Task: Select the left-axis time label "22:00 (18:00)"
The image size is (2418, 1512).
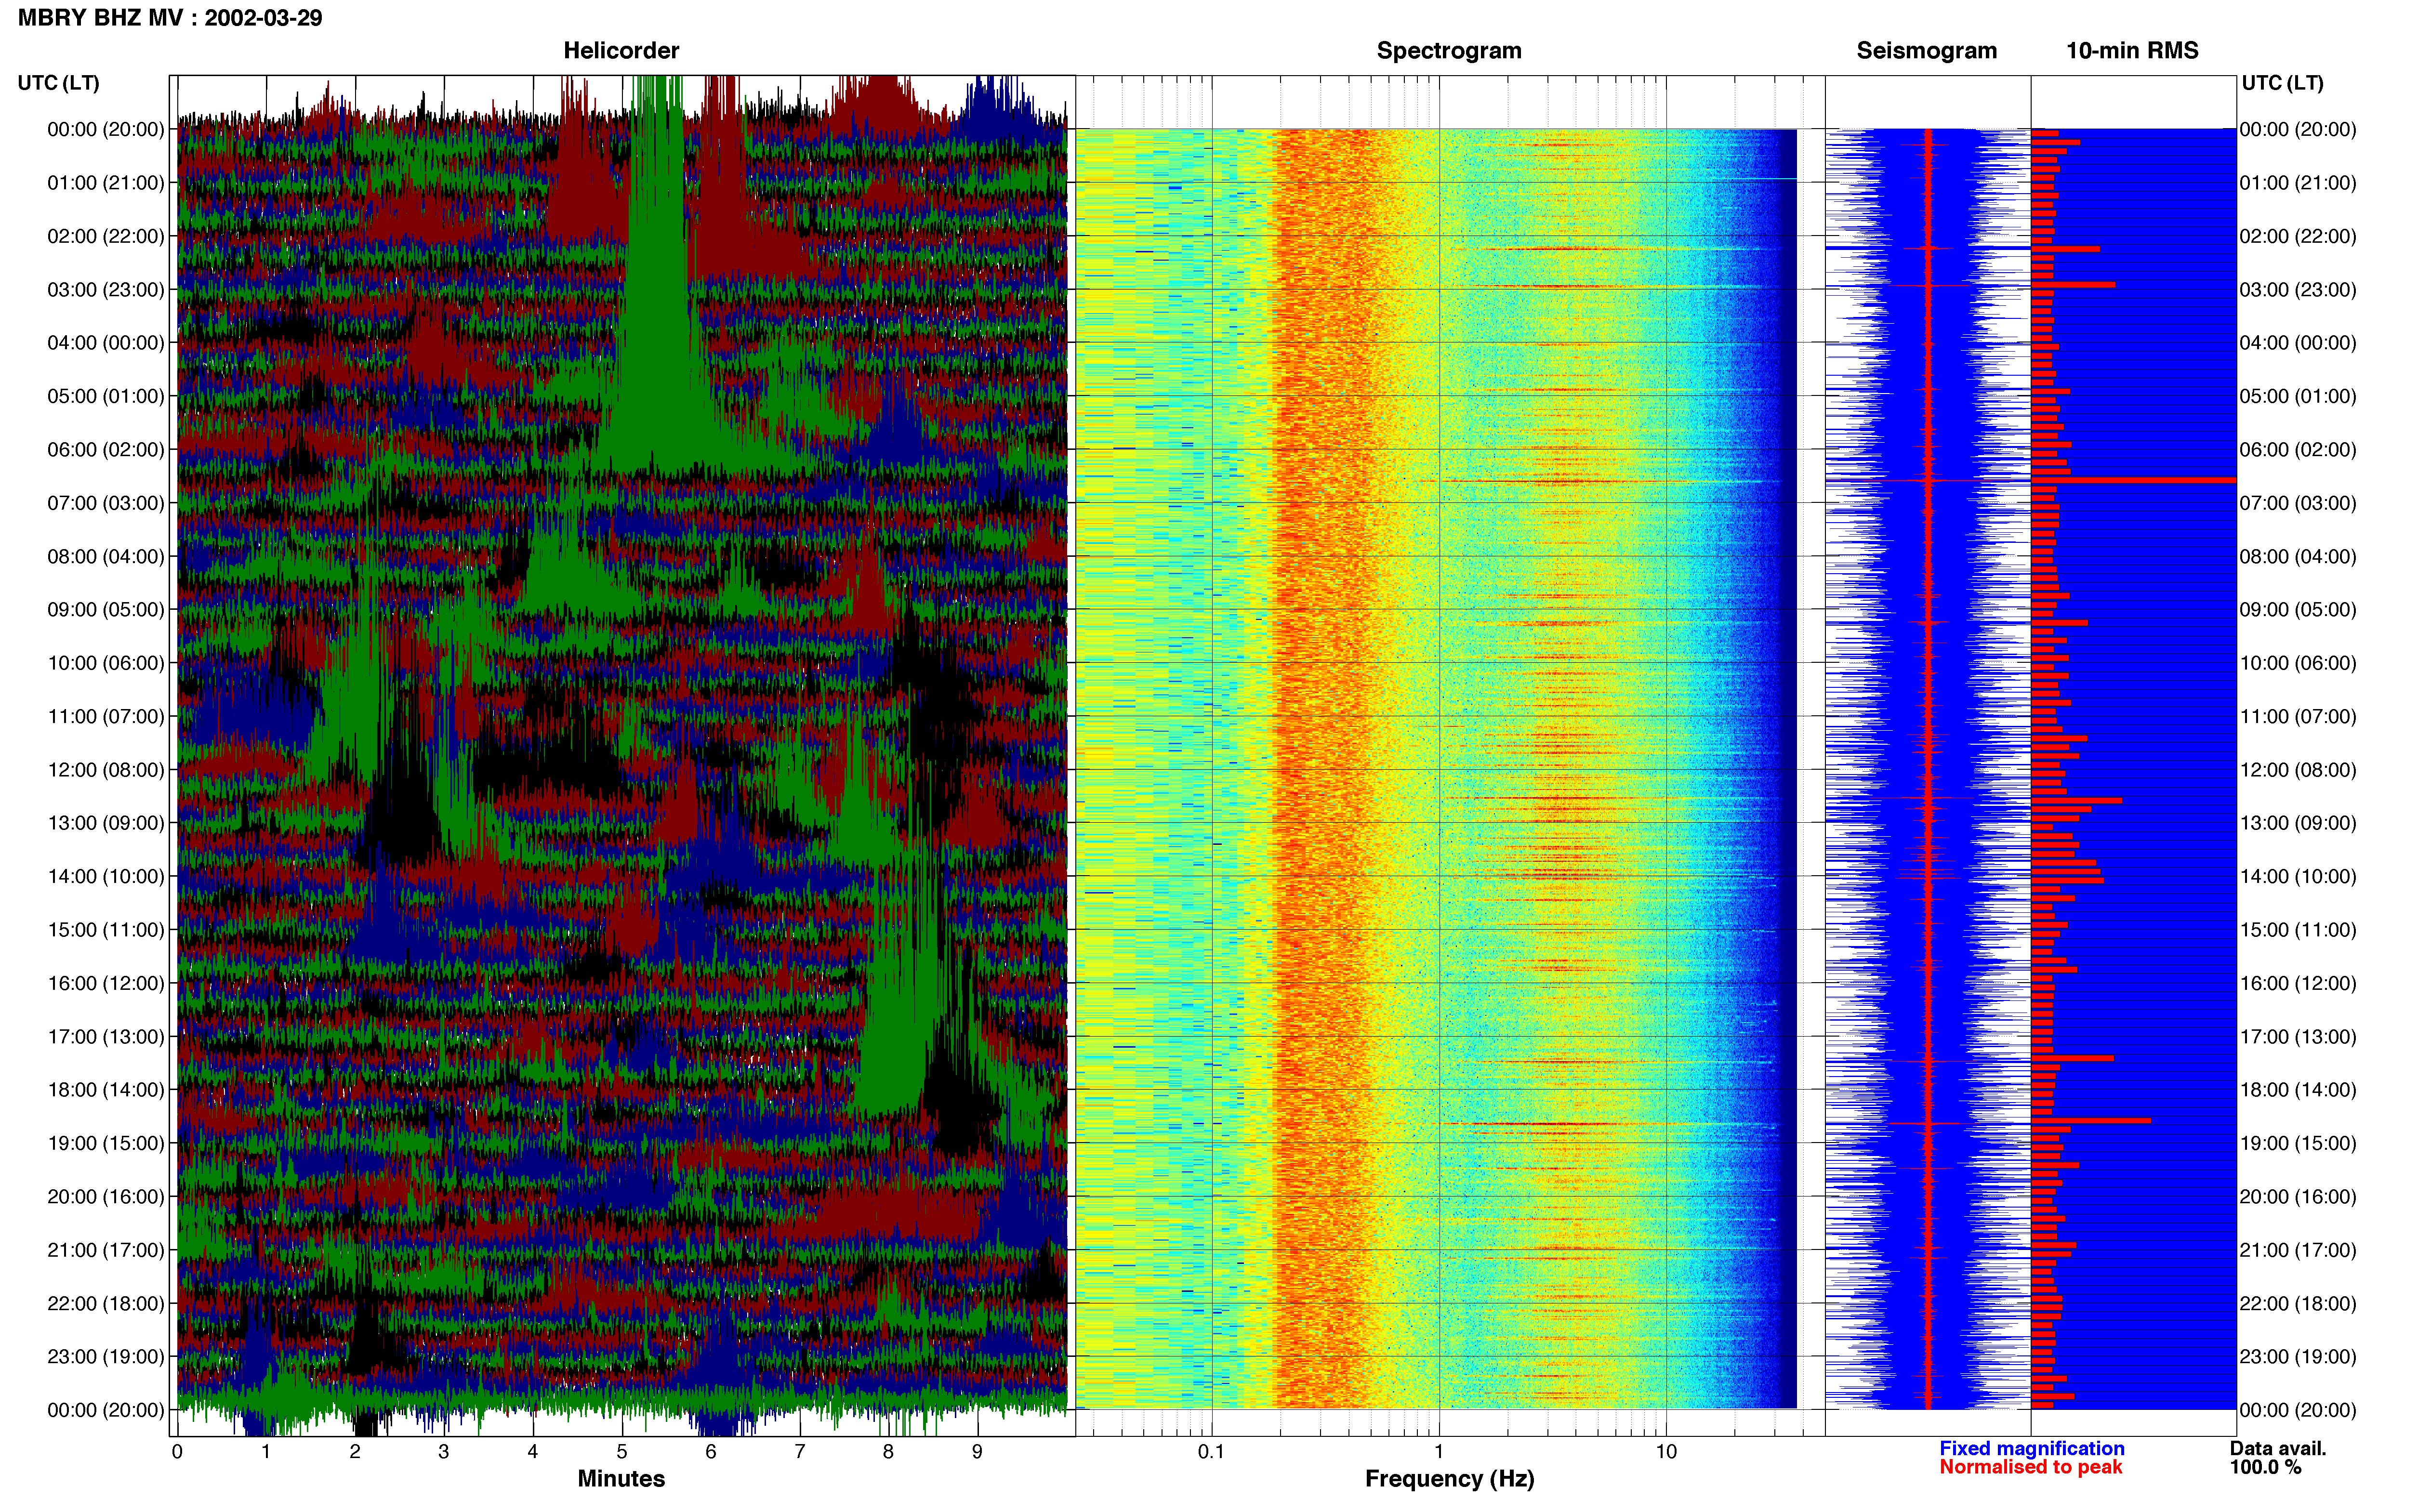Action: coord(106,1304)
